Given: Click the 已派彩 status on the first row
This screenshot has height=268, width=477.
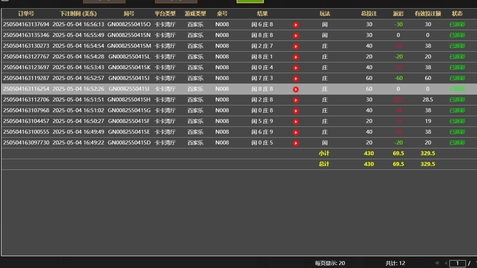Looking at the screenshot, I should 457,24.
